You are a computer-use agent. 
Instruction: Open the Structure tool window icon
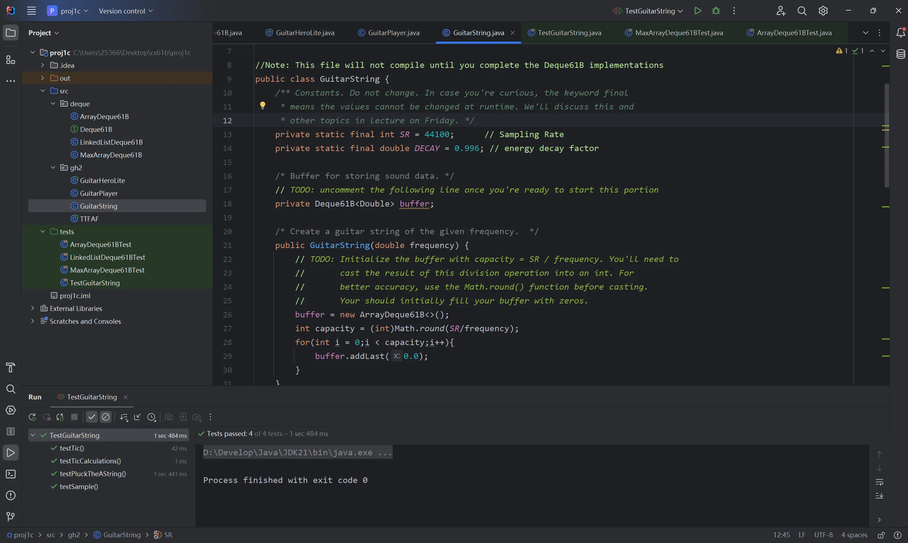tap(11, 60)
